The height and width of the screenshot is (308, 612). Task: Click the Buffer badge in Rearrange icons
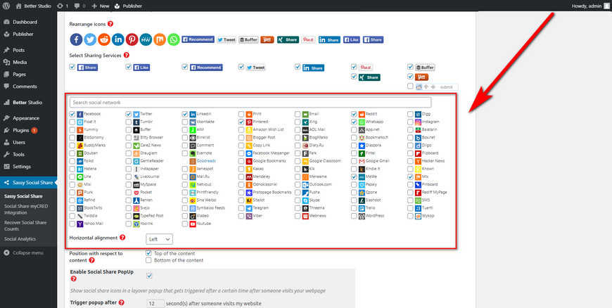tap(248, 40)
